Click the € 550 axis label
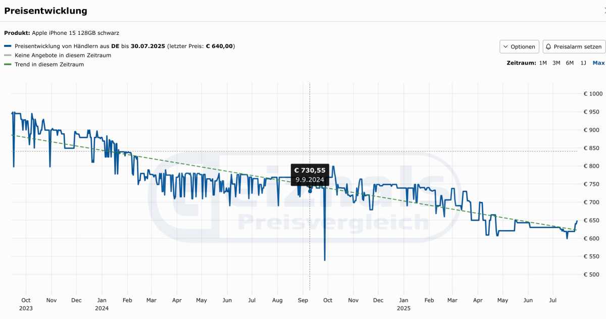The height and width of the screenshot is (319, 606). click(592, 256)
